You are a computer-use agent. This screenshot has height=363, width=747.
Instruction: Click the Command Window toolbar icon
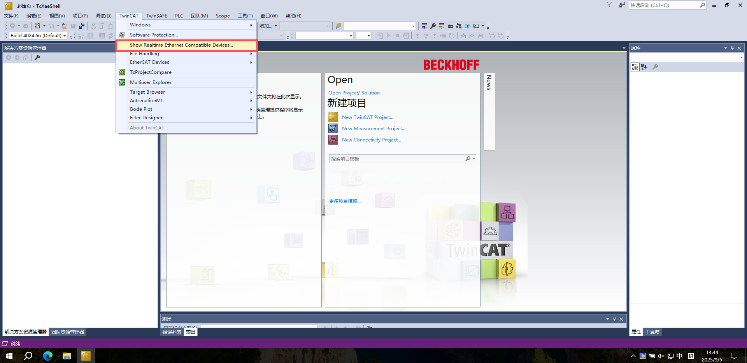[x=476, y=26]
